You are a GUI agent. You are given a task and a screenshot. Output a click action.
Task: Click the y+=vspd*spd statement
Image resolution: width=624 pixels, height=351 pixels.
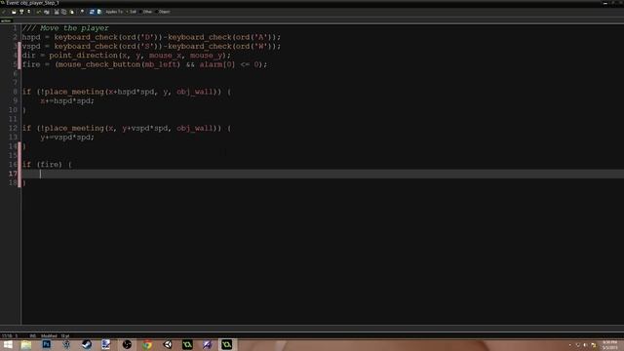tap(67, 137)
